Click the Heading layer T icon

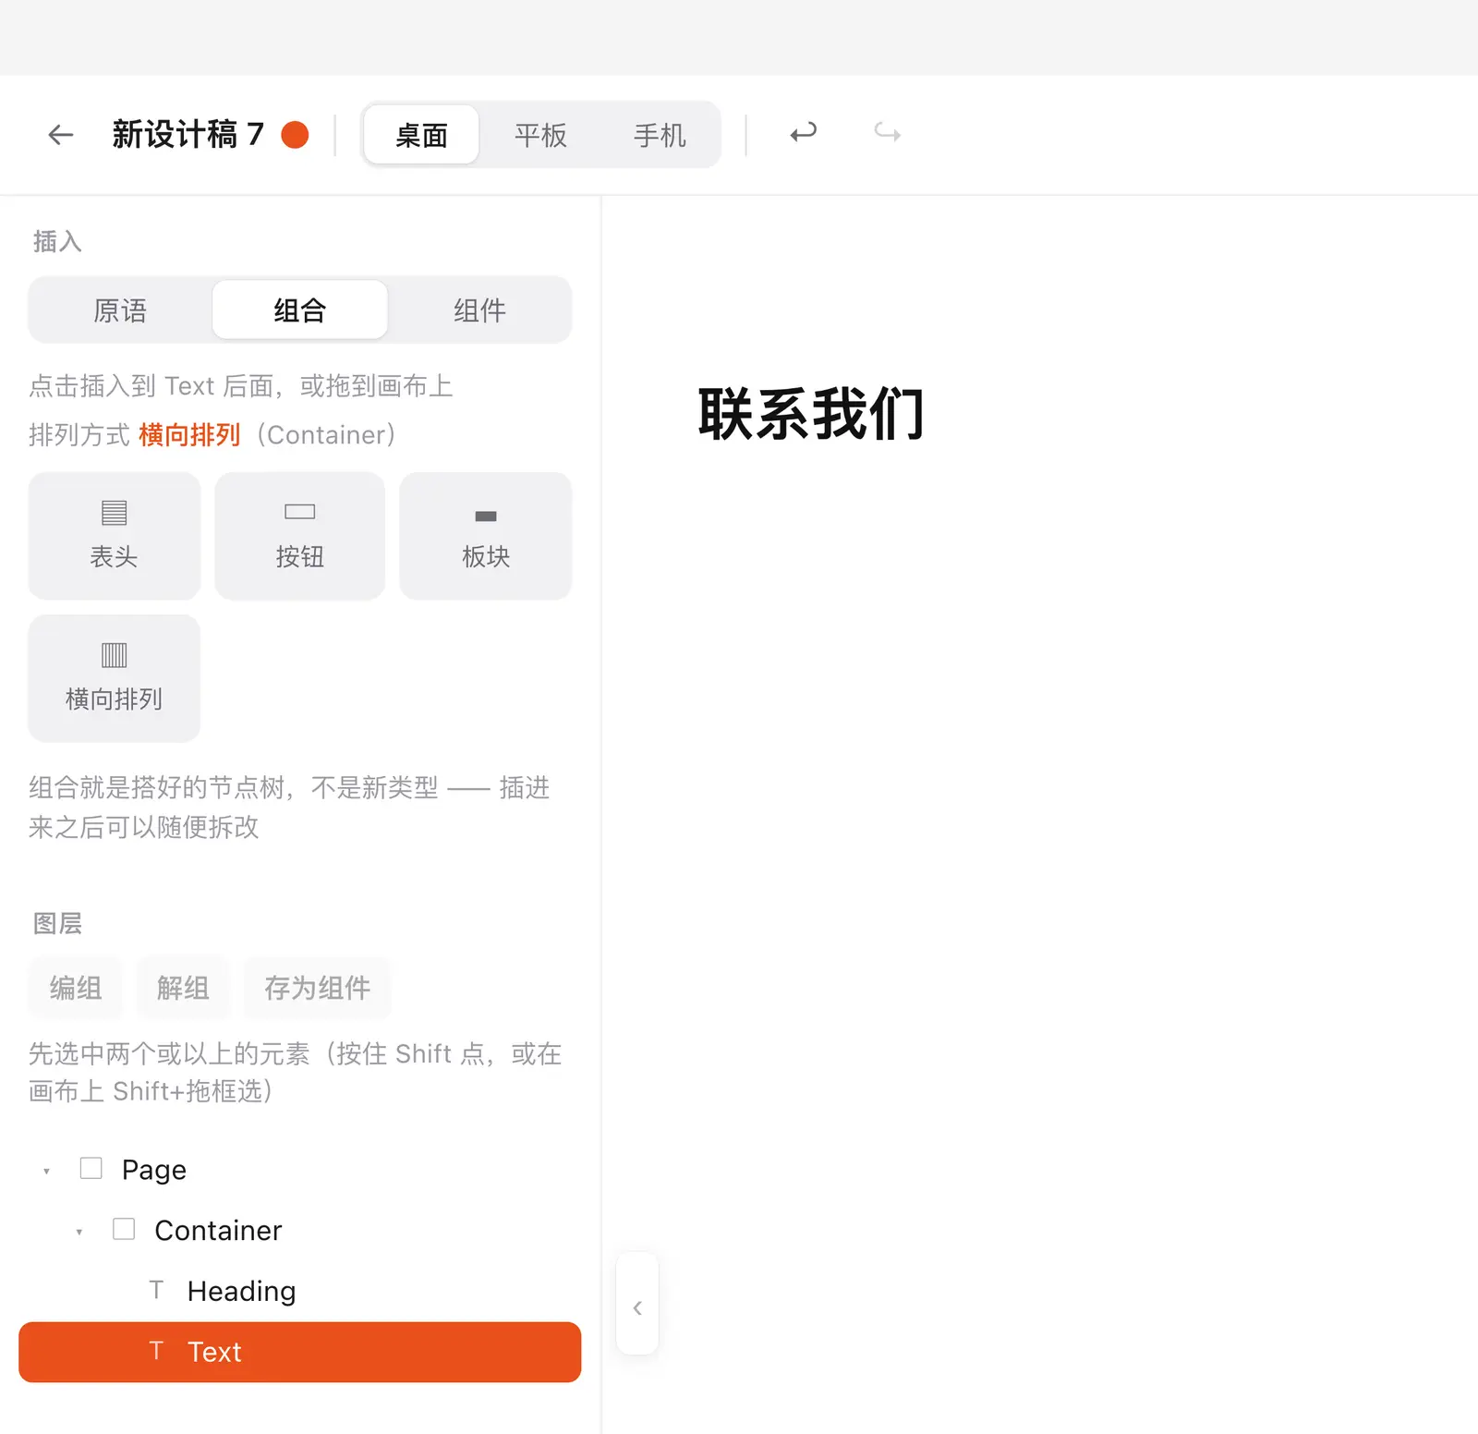[x=156, y=1290]
